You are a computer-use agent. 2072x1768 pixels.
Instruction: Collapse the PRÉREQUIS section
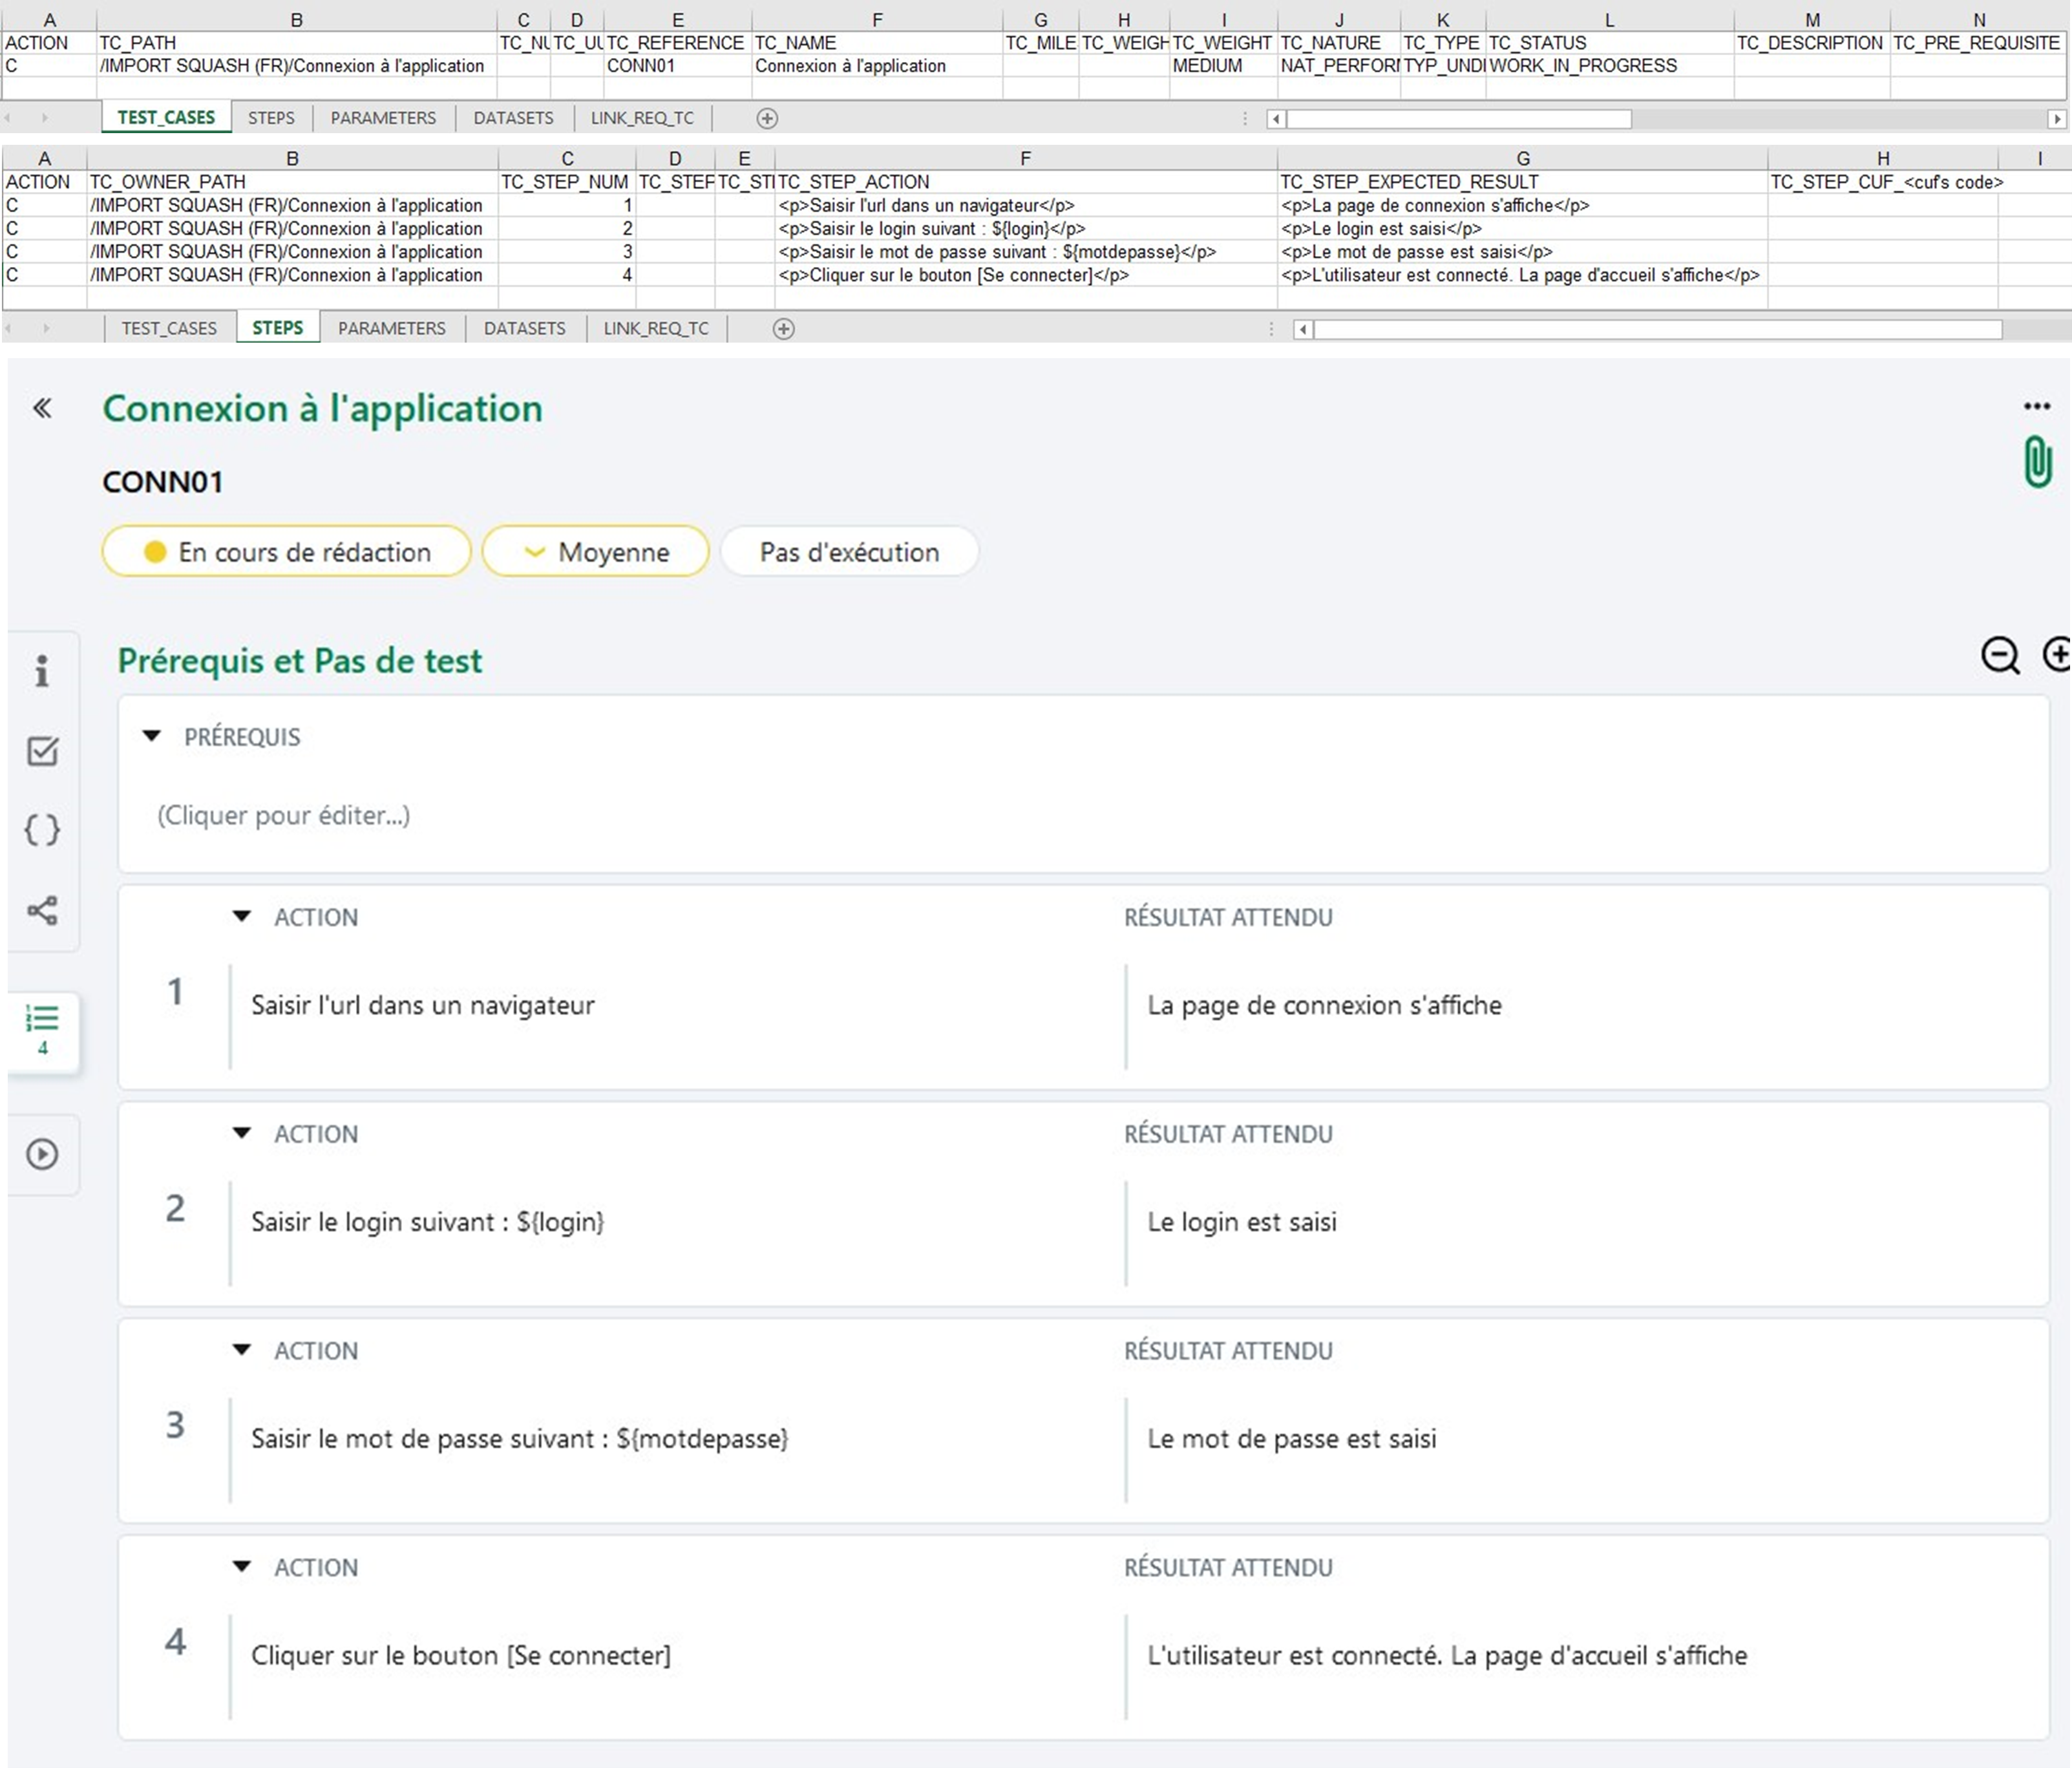point(152,736)
